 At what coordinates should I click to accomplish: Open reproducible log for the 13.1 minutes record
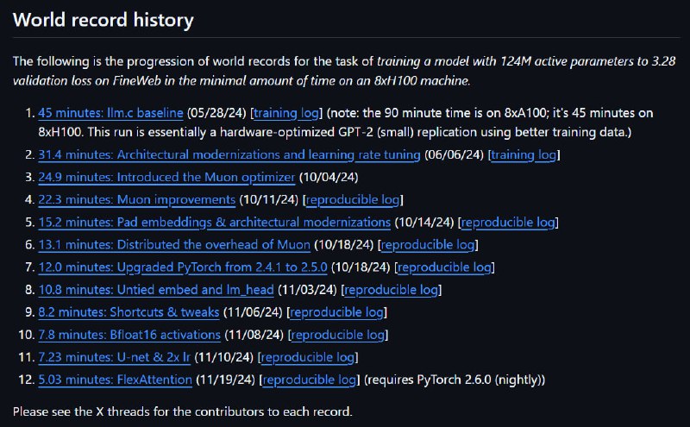428,245
